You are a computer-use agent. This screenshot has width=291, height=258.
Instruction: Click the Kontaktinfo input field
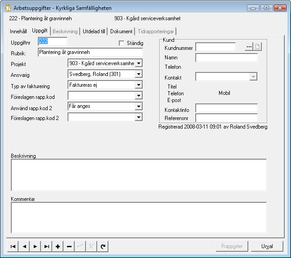click(226, 108)
